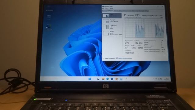Launch Microsoft Edge from the taskbar
Viewport: 195px width, 110px height.
[108, 79]
